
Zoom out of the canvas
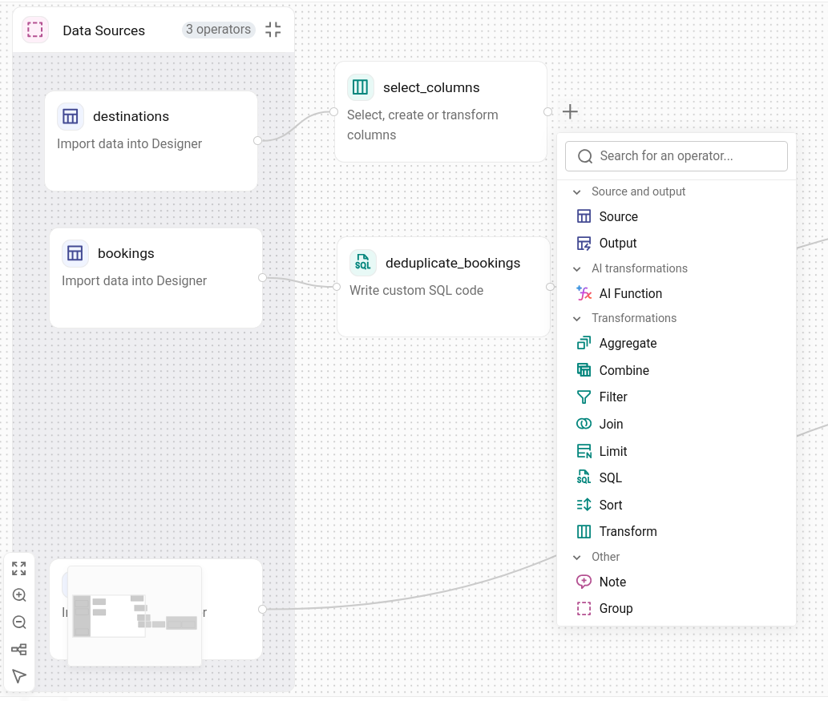point(19,622)
